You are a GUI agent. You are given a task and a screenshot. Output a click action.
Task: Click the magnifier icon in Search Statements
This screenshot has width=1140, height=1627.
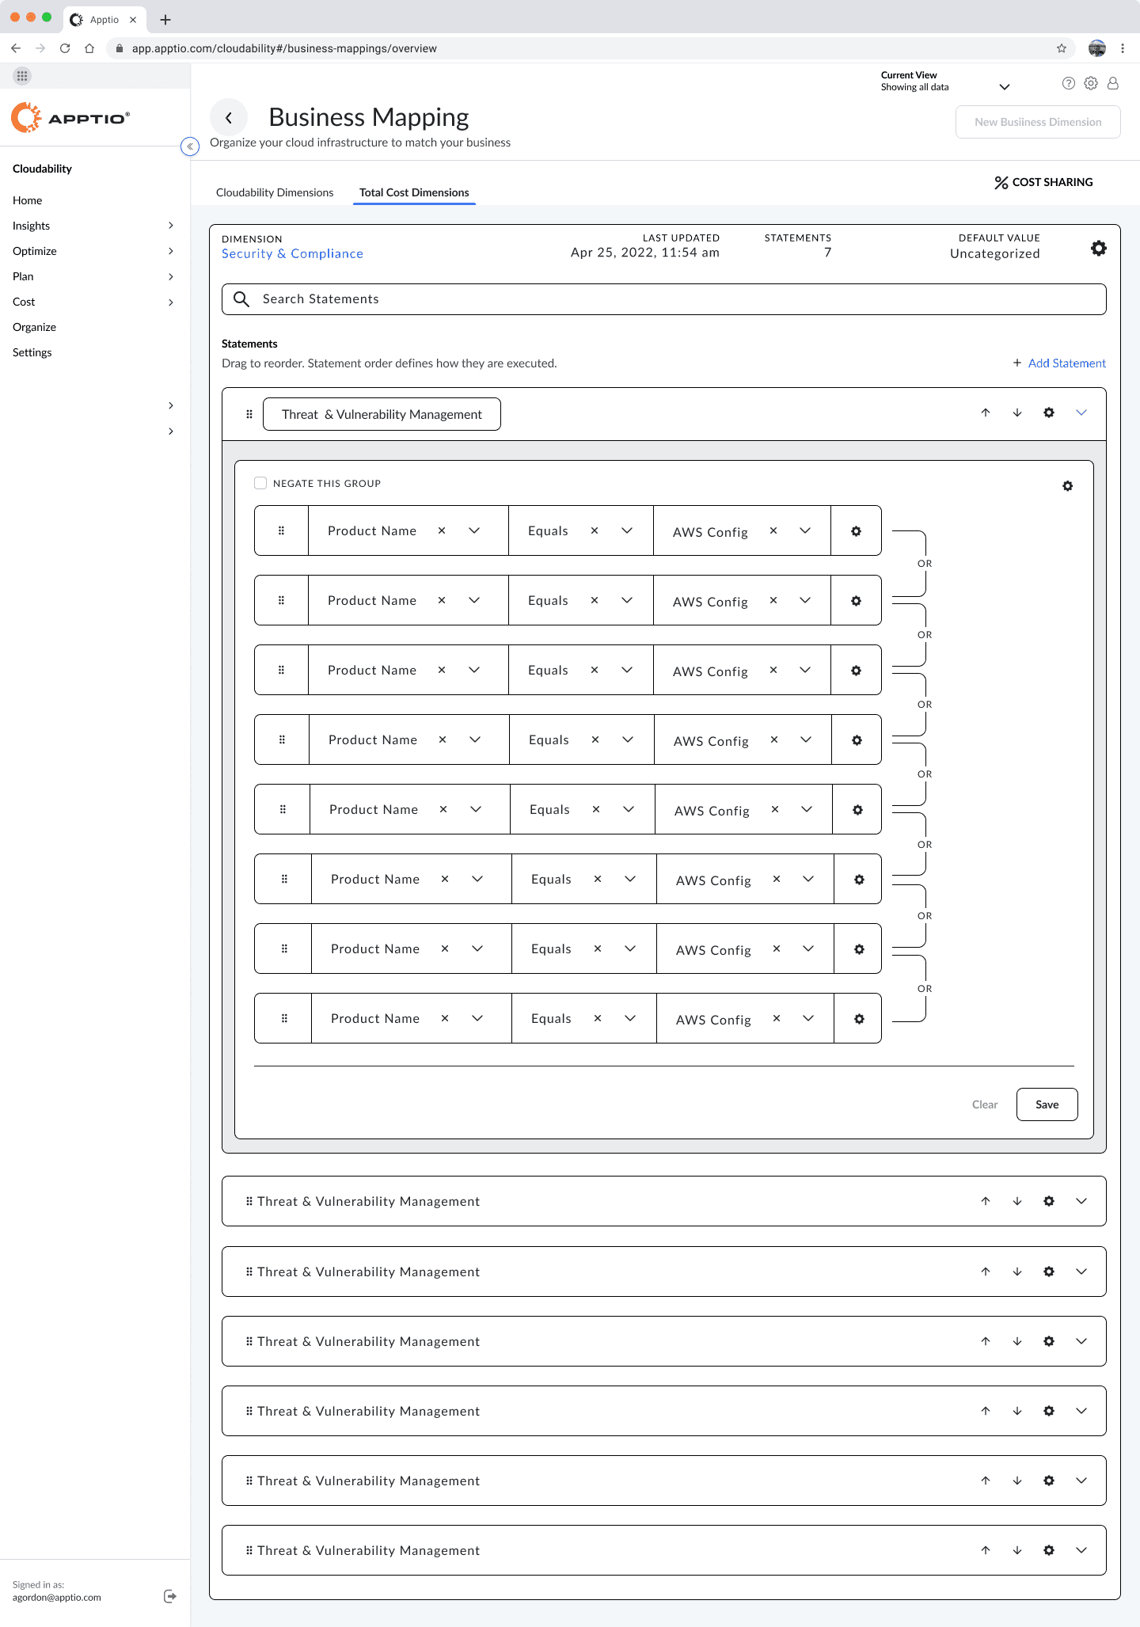pyautogui.click(x=241, y=299)
